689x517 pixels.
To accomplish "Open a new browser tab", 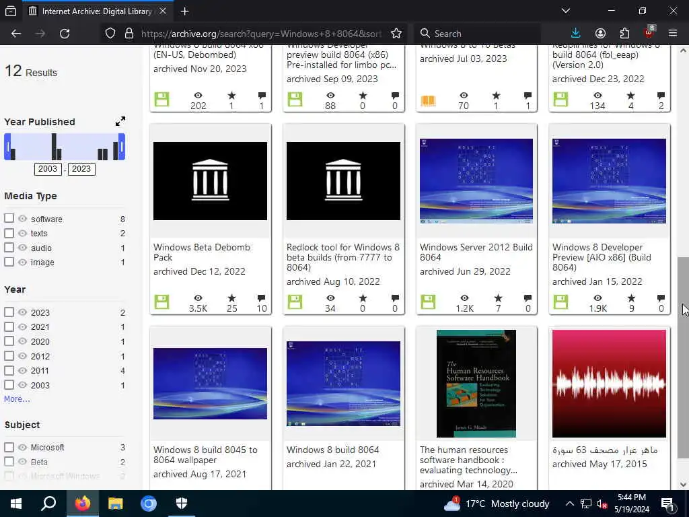I will pyautogui.click(x=185, y=11).
